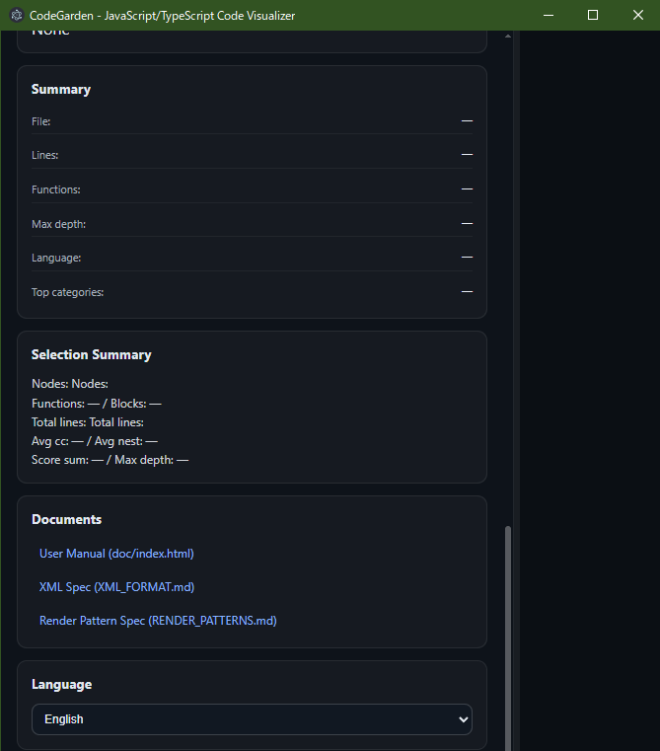The width and height of the screenshot is (660, 751).
Task: Click the sidebar's vertical scrollbar thumb
Action: [x=508, y=632]
